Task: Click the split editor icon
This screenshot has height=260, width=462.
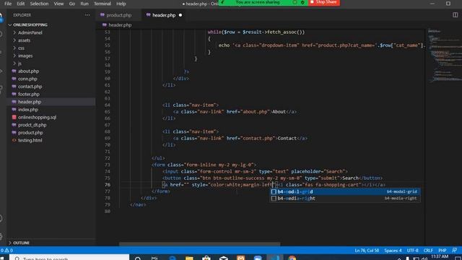Action: tap(455, 14)
